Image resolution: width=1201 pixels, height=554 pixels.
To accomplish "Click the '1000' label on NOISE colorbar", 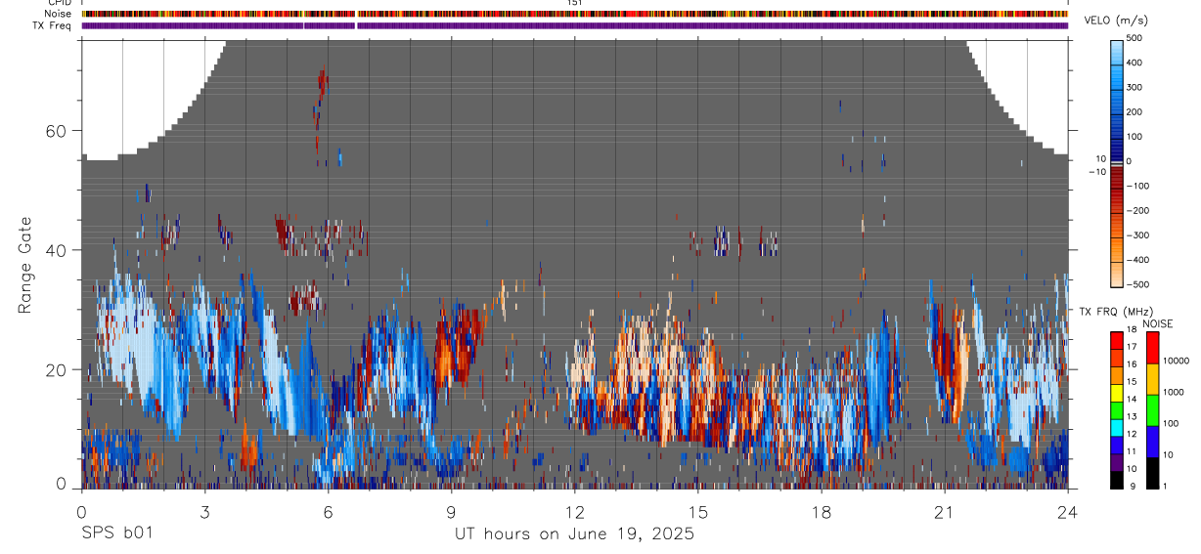I will point(1174,392).
